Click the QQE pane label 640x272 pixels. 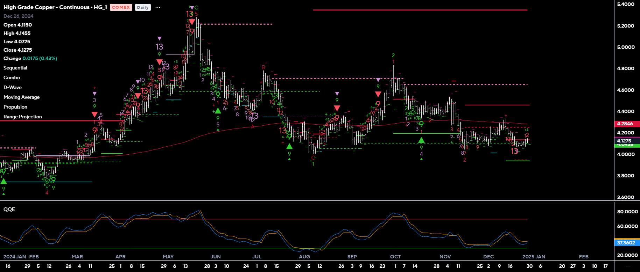pos(9,209)
